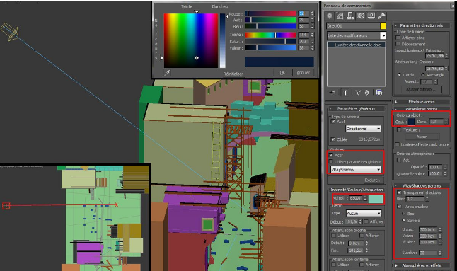Screen dimensions: 457x271
Task: Pick color with eyedropper in color selector
Action: click(167, 73)
